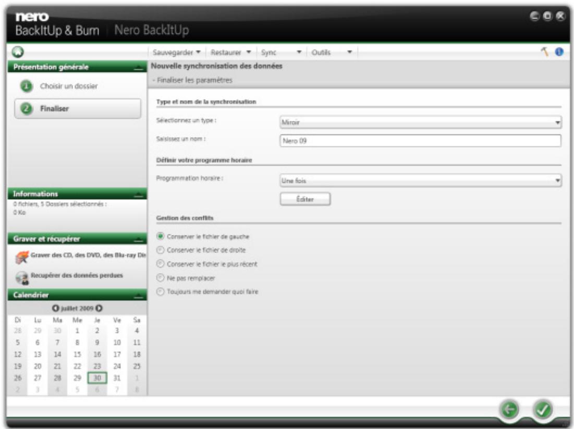574x429 pixels.
Task: Go to Choisir un dossier step
Action: tap(69, 86)
